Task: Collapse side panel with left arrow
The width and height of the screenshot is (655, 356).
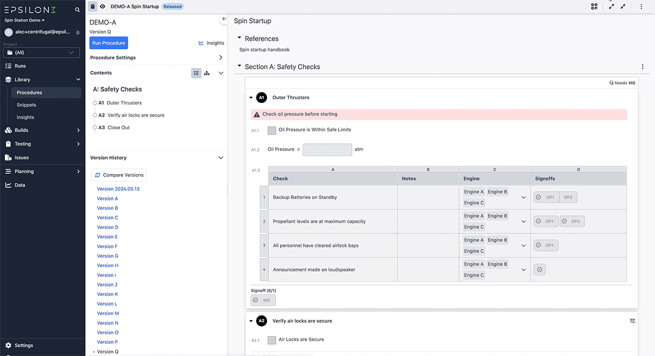Action: click(224, 19)
